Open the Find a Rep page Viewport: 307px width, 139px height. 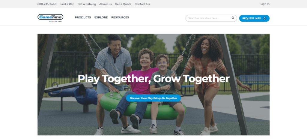(x=67, y=4)
